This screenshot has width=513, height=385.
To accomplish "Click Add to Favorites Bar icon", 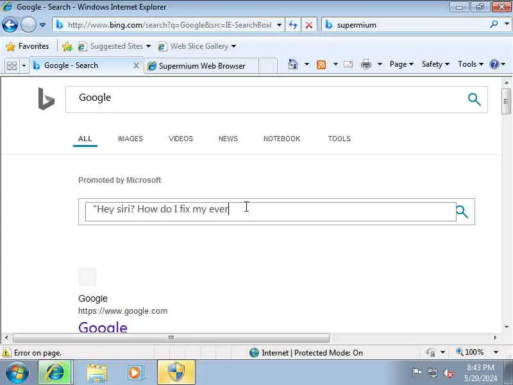I will pyautogui.click(x=67, y=46).
